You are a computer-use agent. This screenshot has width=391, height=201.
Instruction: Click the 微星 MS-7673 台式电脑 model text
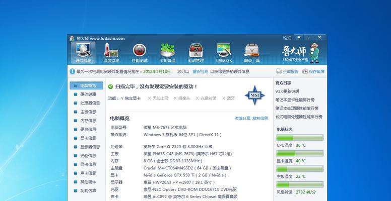pyautogui.click(x=165, y=127)
